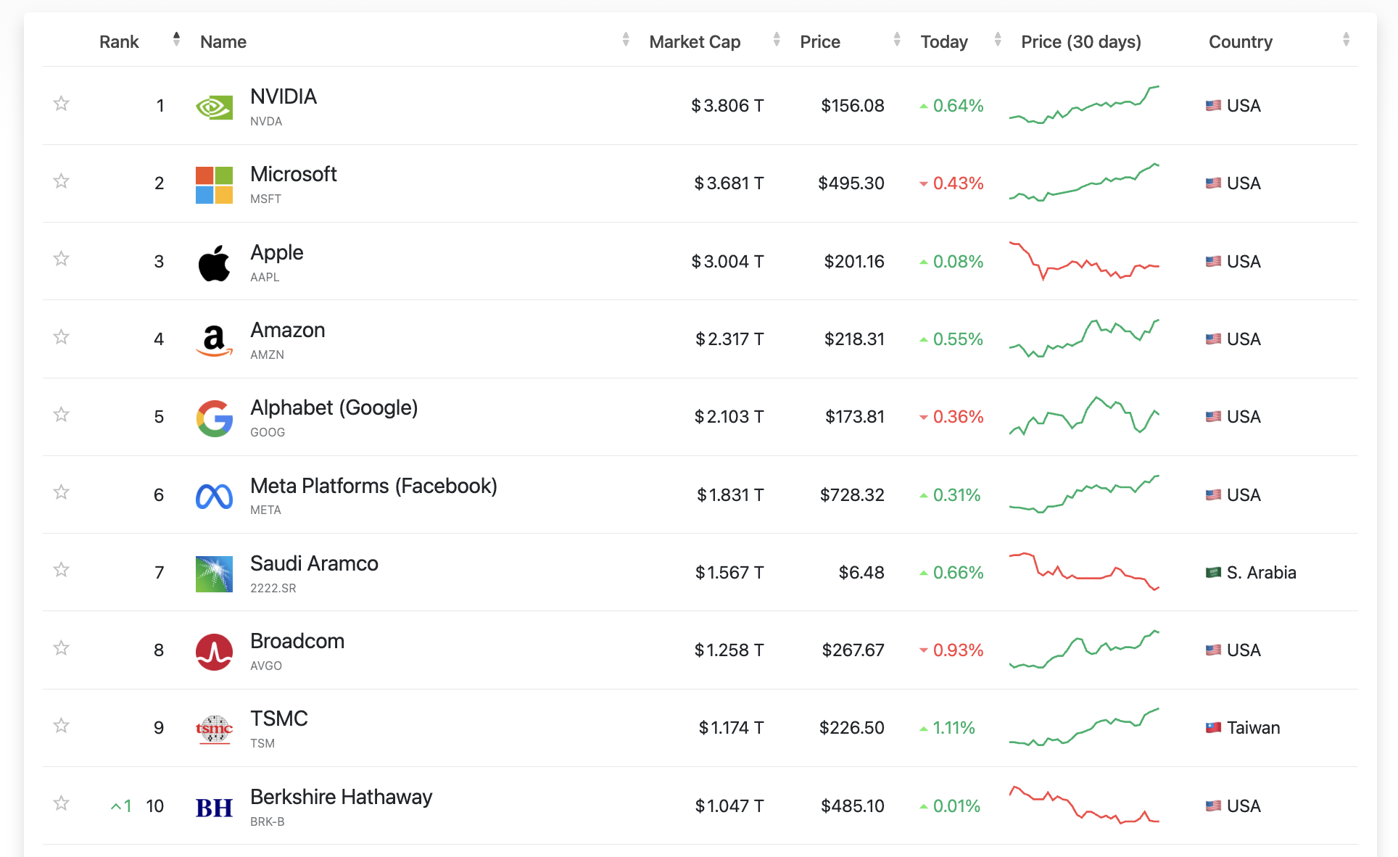The height and width of the screenshot is (857, 1398).
Task: Click the Broadcom red logo
Action: (x=214, y=652)
